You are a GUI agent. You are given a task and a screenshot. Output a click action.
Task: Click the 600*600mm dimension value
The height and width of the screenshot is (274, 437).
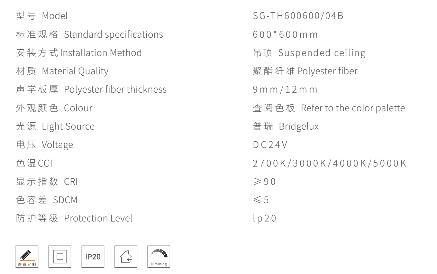pyautogui.click(x=285, y=35)
